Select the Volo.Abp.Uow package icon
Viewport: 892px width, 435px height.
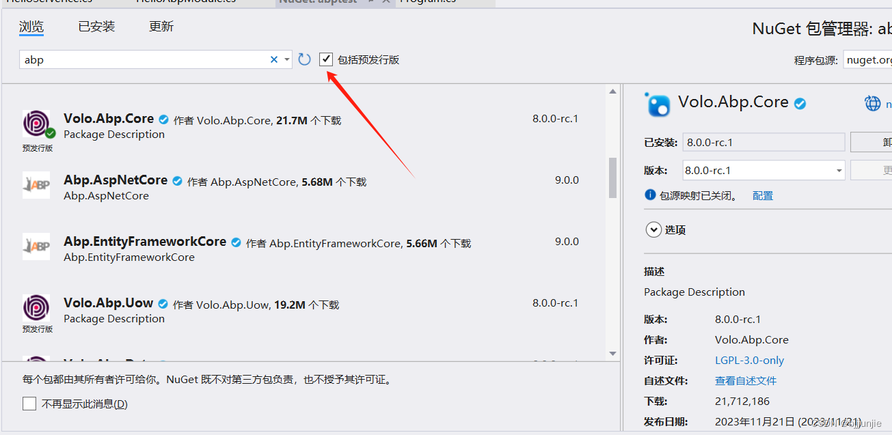[36, 308]
